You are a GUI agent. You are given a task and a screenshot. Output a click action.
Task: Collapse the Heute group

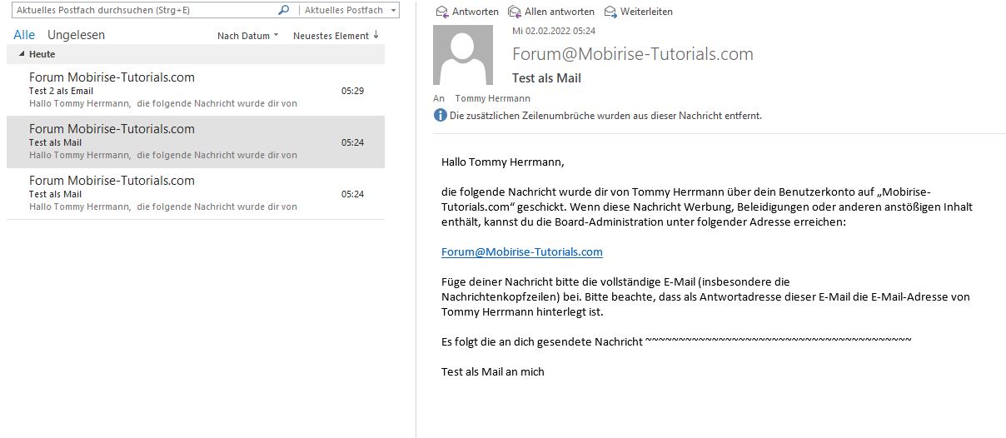pyautogui.click(x=22, y=54)
